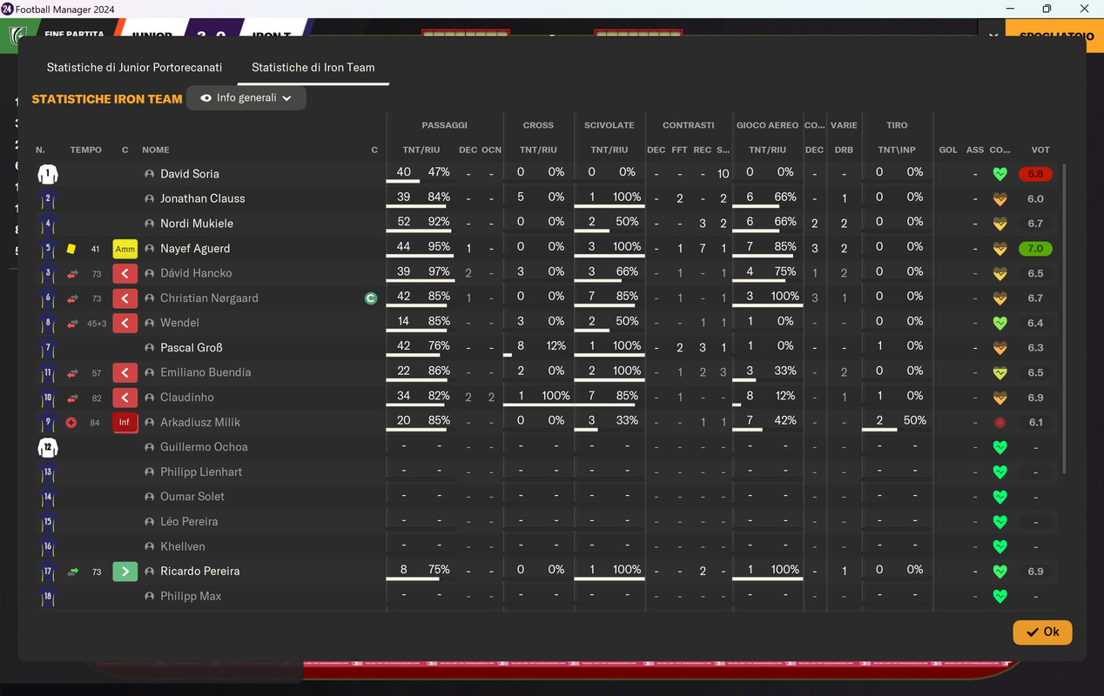Screen dimensions: 1104x696
Task: Click David Soria's 5.8 red rating badge
Action: click(1035, 174)
